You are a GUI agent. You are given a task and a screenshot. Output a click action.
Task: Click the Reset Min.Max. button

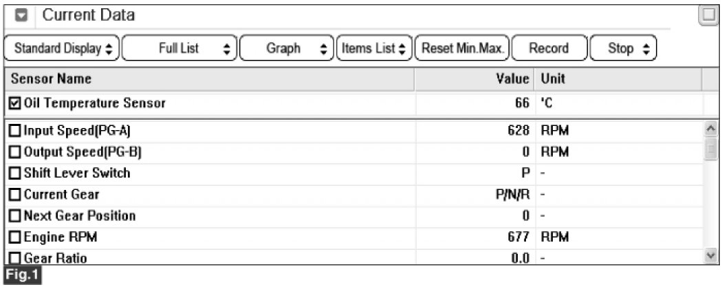click(x=462, y=48)
